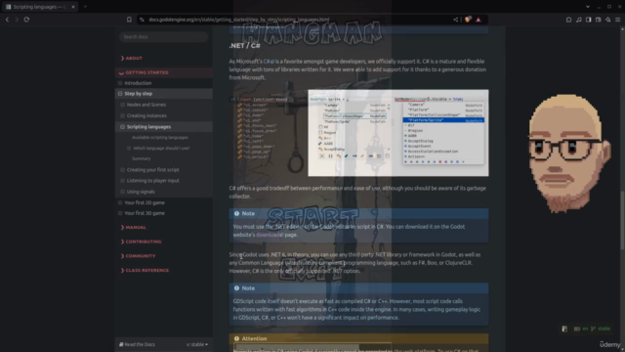This screenshot has height=352, width=625.
Task: Click the Brave Rewards triangle icon
Action: point(479,20)
